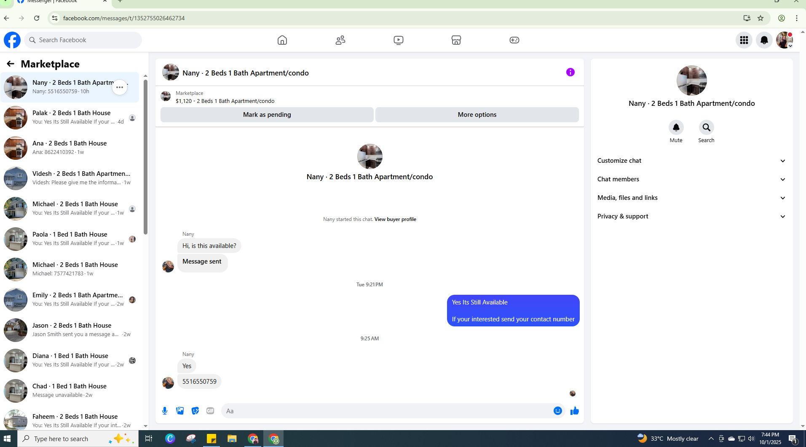Open the Marketplace tab icon
This screenshot has width=806, height=447.
click(456, 40)
